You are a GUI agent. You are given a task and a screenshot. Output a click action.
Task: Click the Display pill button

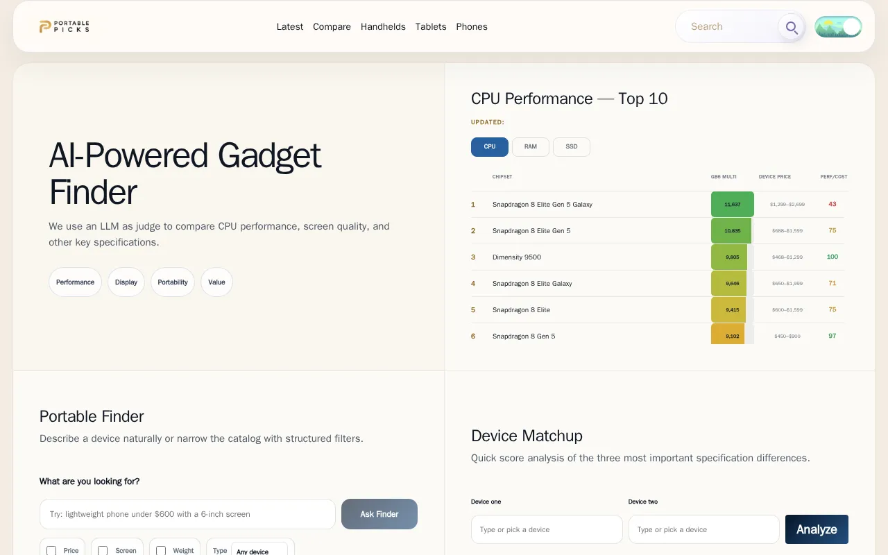[126, 282]
